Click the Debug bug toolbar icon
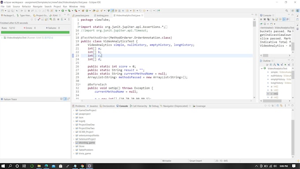 point(56,11)
